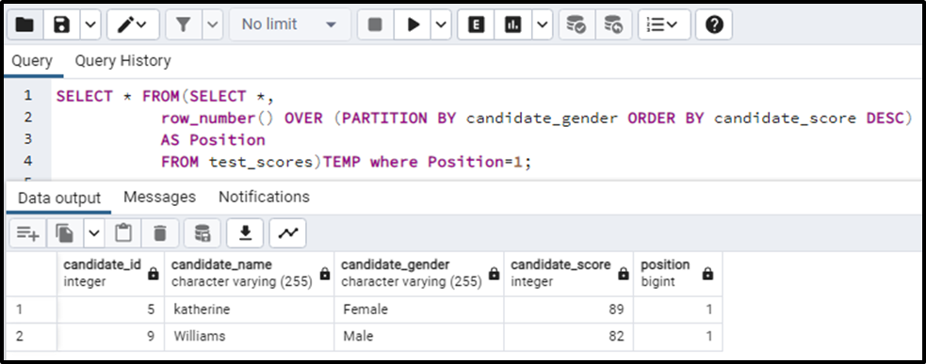The height and width of the screenshot is (364, 926).
Task: Click the Help question mark icon
Action: click(715, 24)
